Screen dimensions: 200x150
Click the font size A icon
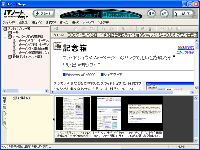click(142, 29)
